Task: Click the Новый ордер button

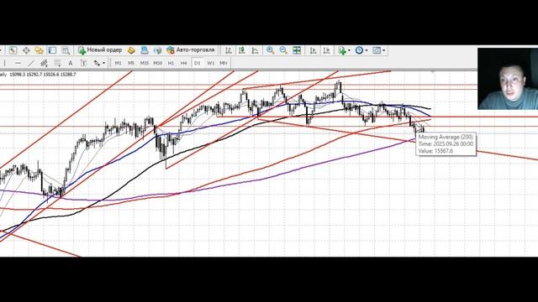Action: point(100,50)
